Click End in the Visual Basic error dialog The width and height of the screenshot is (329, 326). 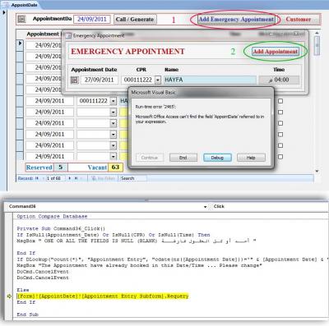click(183, 158)
